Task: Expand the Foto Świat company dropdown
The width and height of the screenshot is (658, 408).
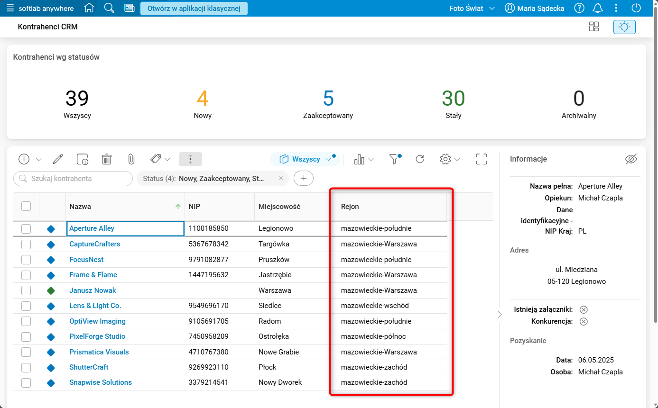Action: 472,8
